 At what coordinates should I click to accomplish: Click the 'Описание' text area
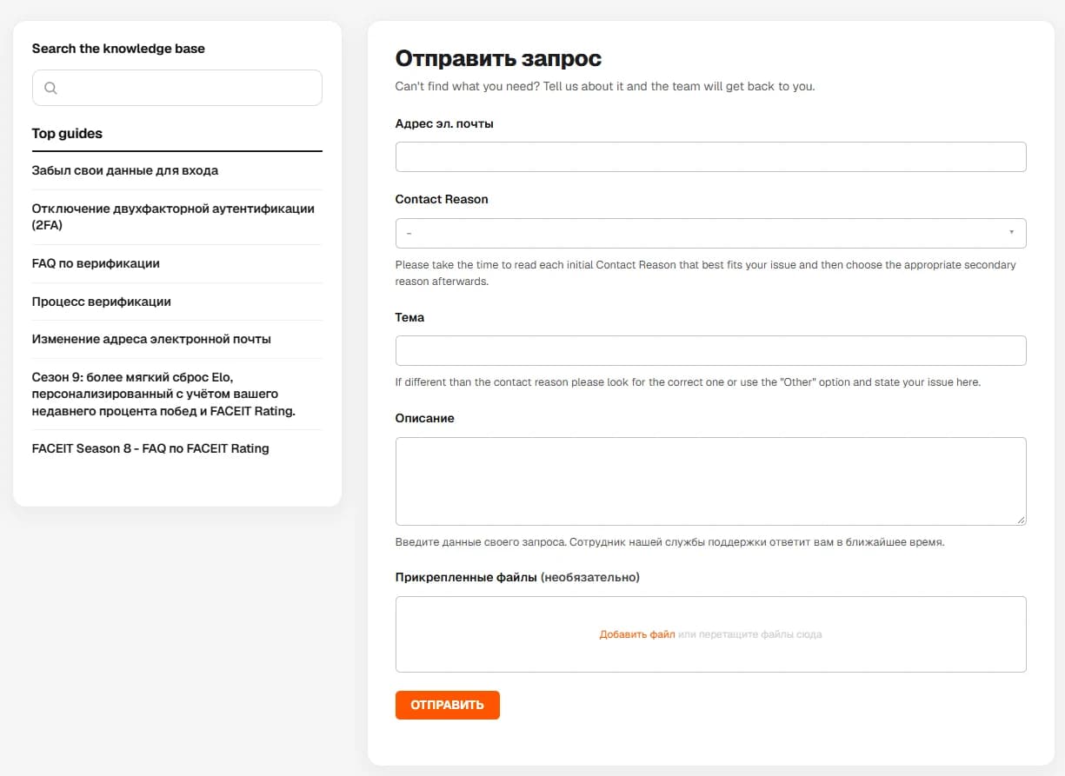pos(710,481)
